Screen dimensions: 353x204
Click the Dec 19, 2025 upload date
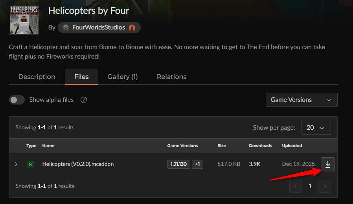(x=298, y=164)
